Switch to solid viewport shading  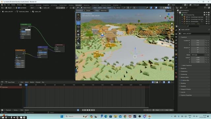[166, 8]
